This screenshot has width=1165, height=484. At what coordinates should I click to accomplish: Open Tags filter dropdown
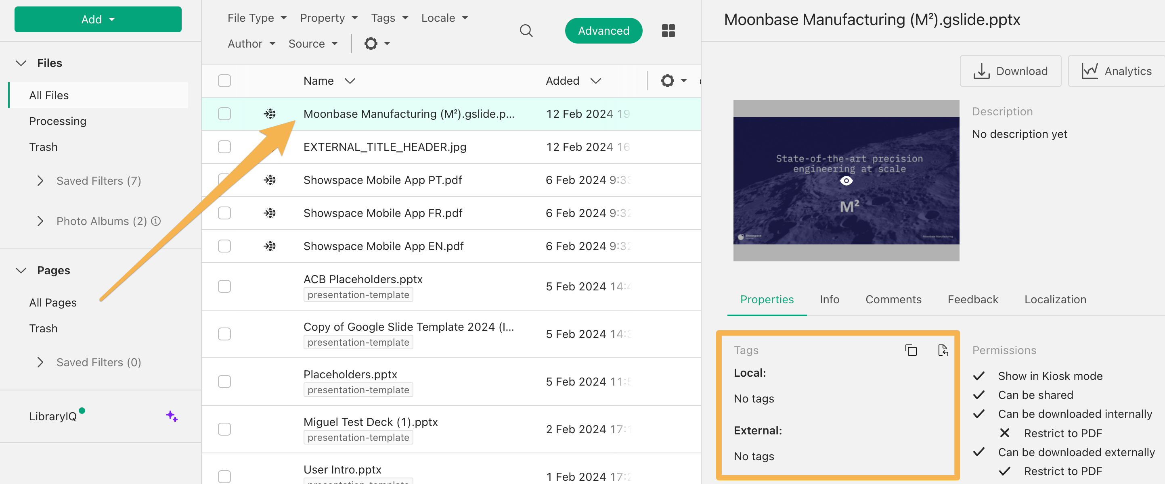point(390,18)
